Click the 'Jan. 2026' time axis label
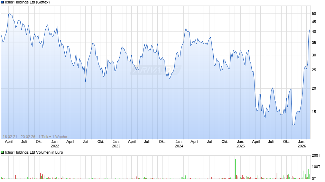325x182 pixels. tap(302, 144)
